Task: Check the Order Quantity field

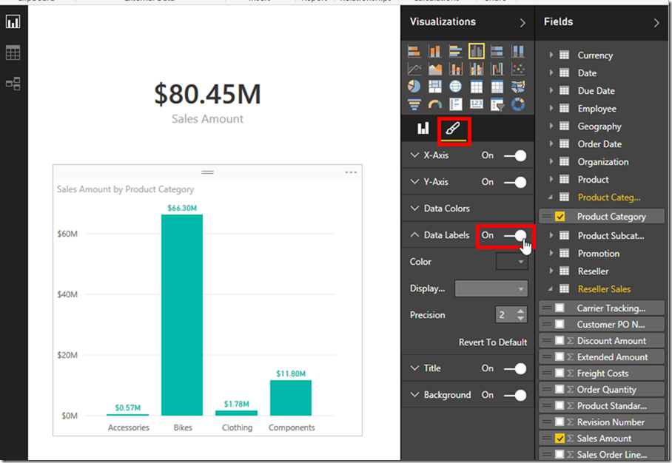Action: tap(560, 389)
